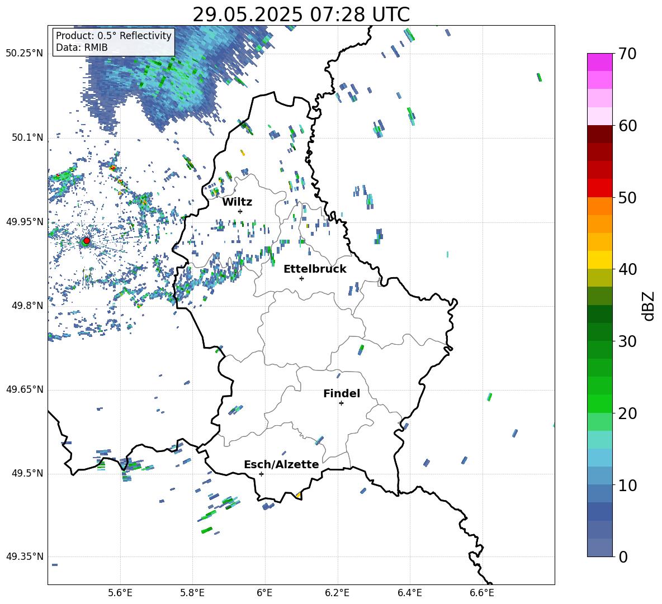This screenshot has height=604, width=662.
Task: Click the 49.65°N latitude label
Action: [x=25, y=389]
